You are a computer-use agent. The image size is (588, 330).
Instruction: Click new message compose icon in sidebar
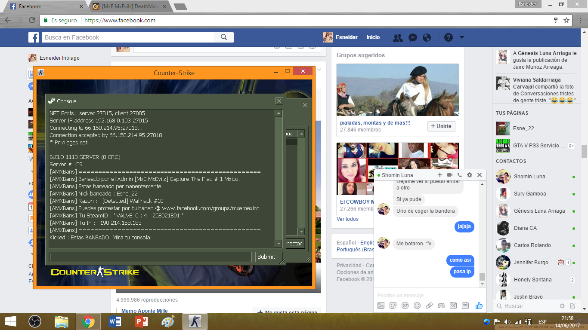coord(573,306)
